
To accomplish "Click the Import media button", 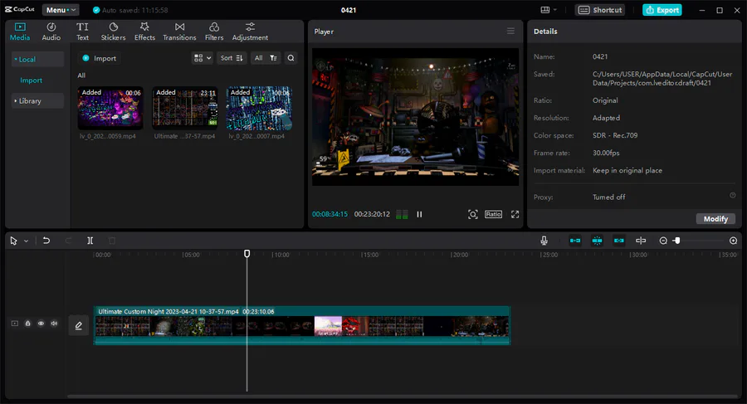I will [x=99, y=58].
